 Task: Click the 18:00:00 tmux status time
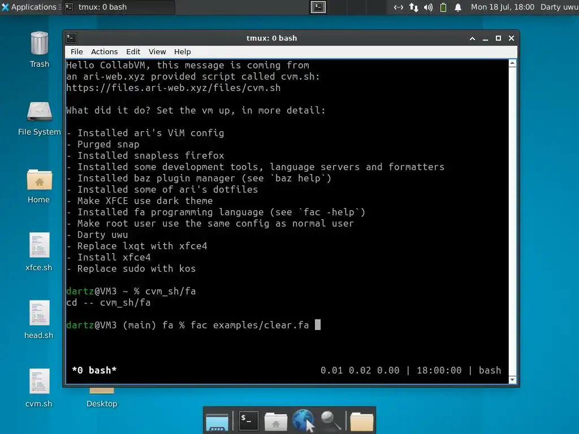(439, 370)
